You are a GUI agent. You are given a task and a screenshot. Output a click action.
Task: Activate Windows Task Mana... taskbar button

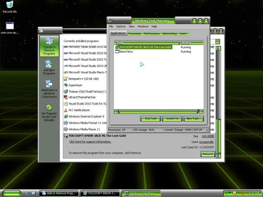click(x=141, y=193)
